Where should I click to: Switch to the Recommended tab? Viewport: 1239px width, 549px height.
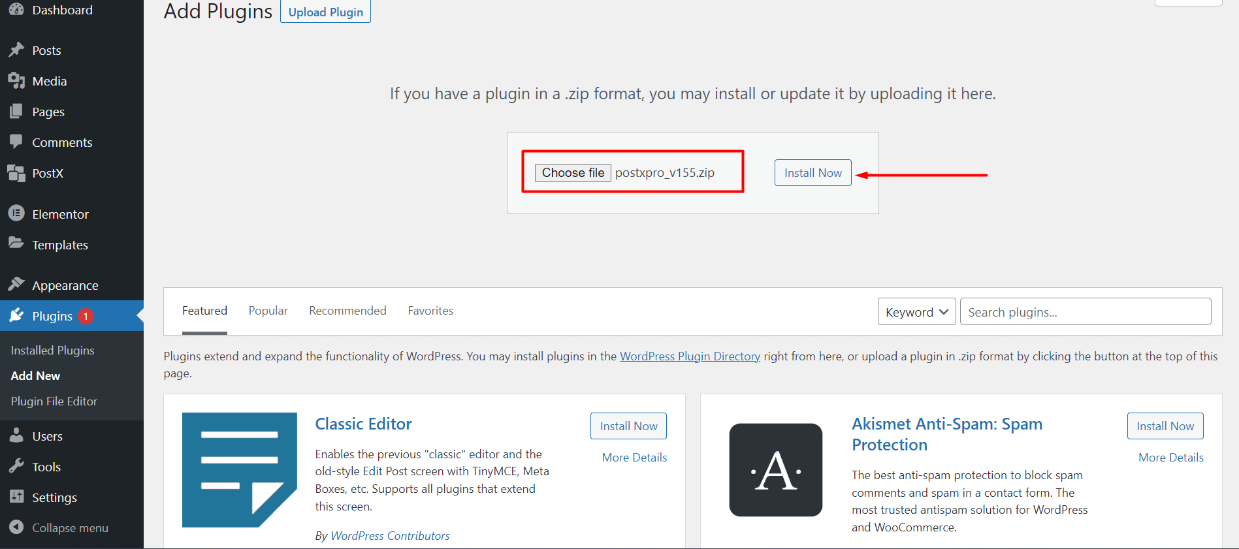pos(347,311)
